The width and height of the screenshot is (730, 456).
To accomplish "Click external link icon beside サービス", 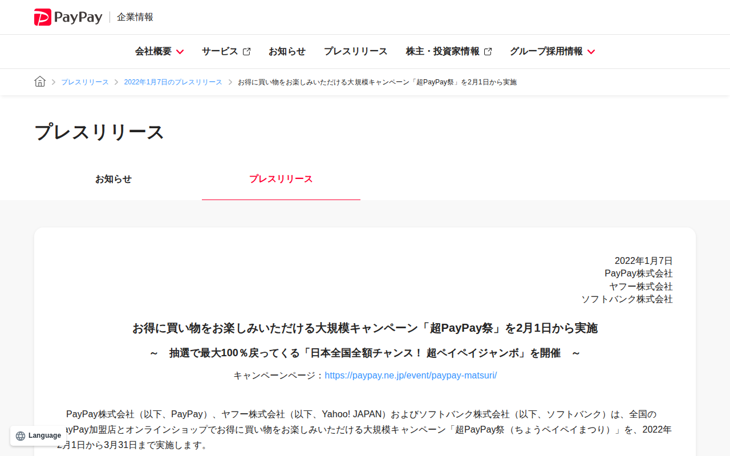I will tap(247, 52).
